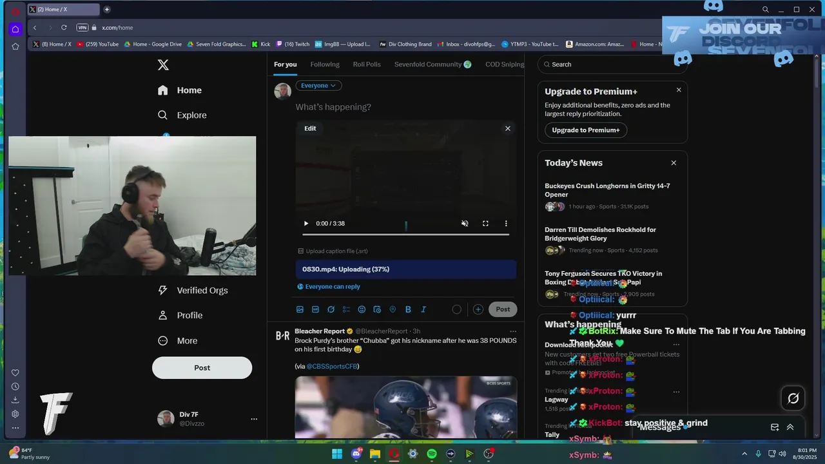Enter fullscreen on the video preview
825x464 pixels.
click(485, 224)
